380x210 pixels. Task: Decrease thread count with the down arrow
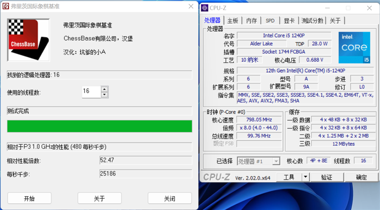click(x=104, y=95)
